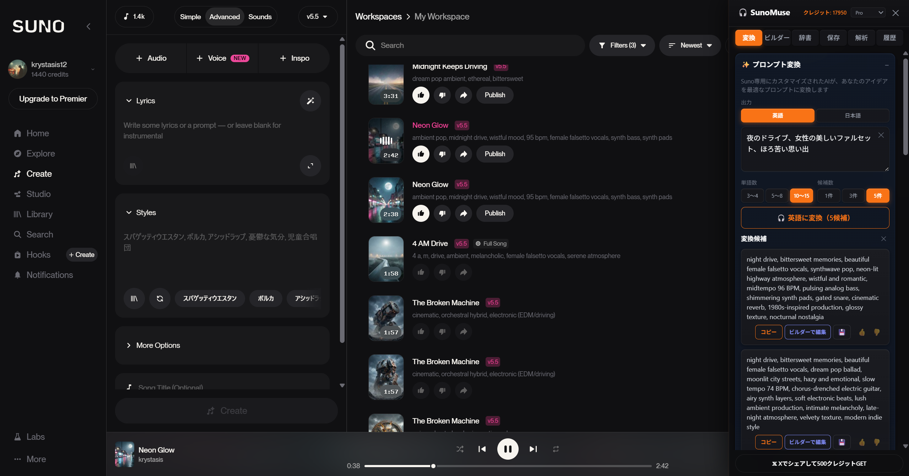Select 1件 candidate count
909x476 pixels.
829,196
